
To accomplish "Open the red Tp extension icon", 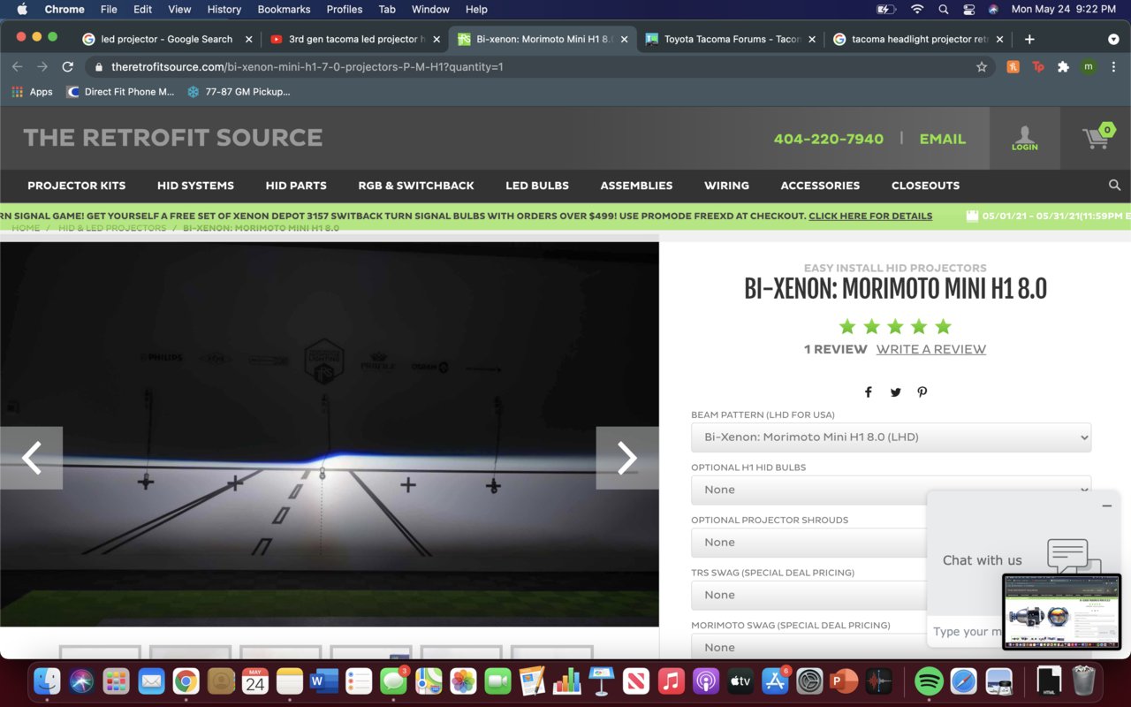I will point(1038,66).
